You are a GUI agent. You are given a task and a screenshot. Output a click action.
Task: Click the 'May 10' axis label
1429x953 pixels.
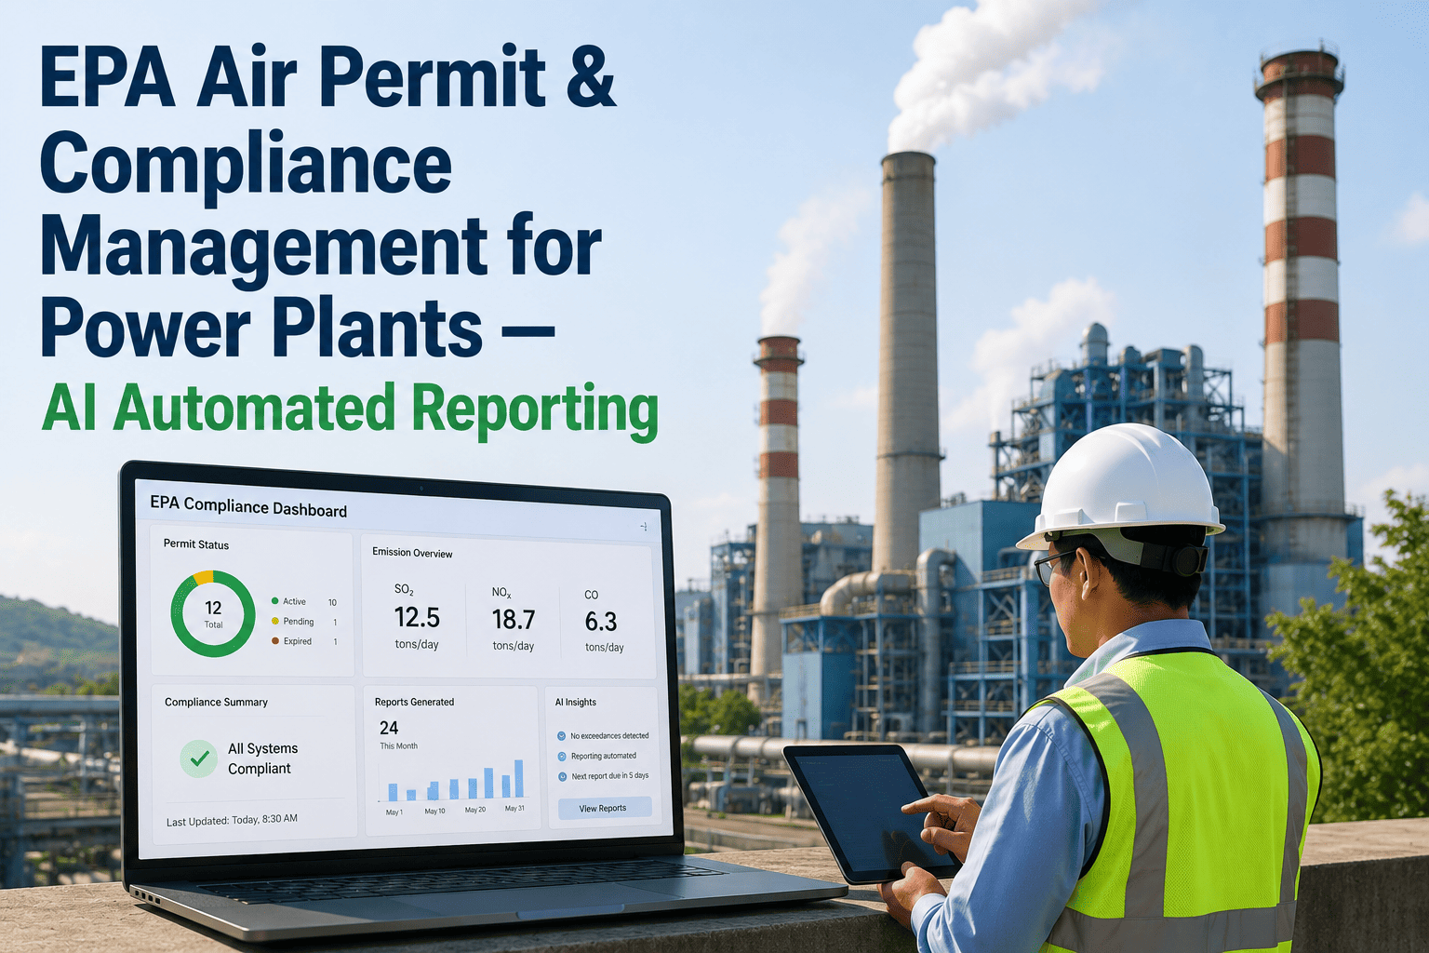point(434,812)
